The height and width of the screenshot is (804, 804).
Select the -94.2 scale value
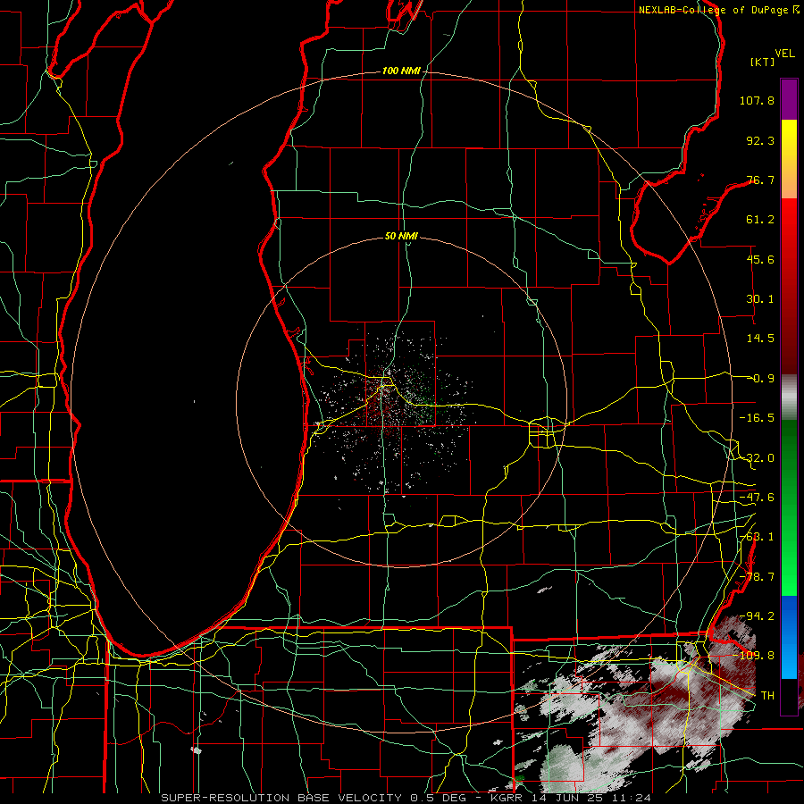click(757, 616)
